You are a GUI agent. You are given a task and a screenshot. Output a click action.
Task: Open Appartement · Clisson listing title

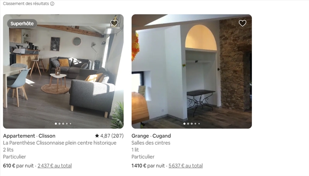coord(29,136)
